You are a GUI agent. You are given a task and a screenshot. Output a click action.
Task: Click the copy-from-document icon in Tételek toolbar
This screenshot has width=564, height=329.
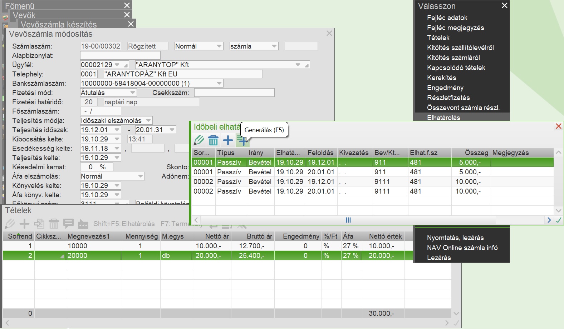coord(39,224)
